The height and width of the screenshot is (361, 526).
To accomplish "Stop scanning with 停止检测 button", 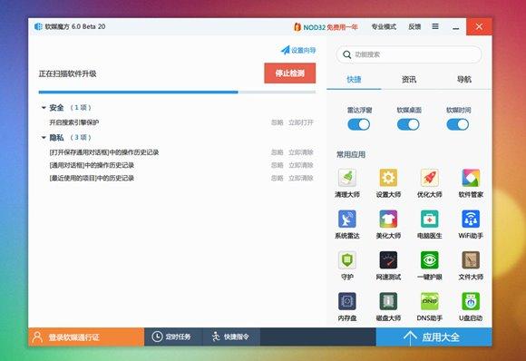I will tap(290, 73).
